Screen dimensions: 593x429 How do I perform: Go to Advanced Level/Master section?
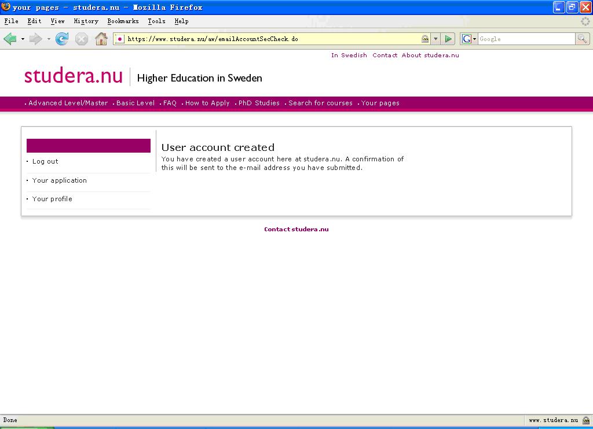click(68, 103)
